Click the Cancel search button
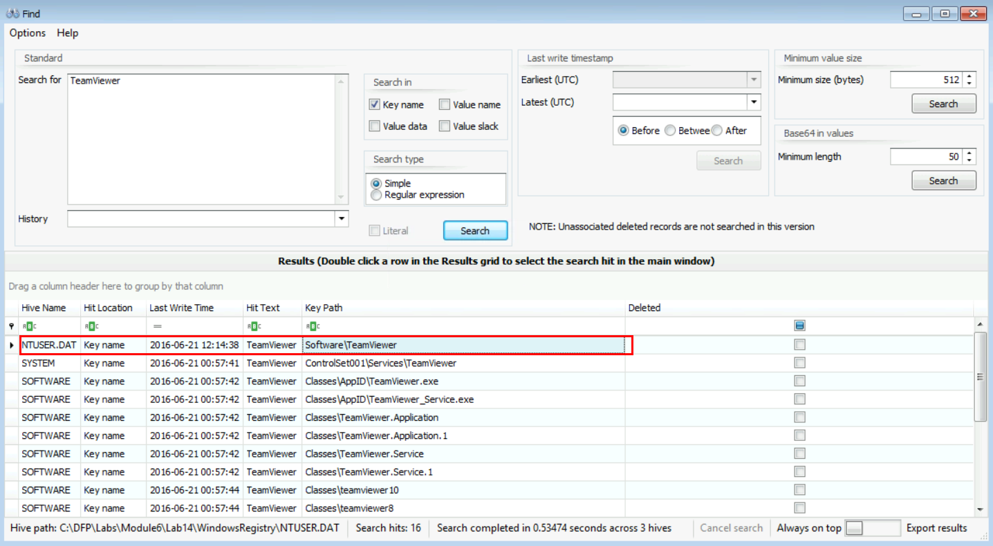Viewport: 993px width, 546px height. coord(732,528)
